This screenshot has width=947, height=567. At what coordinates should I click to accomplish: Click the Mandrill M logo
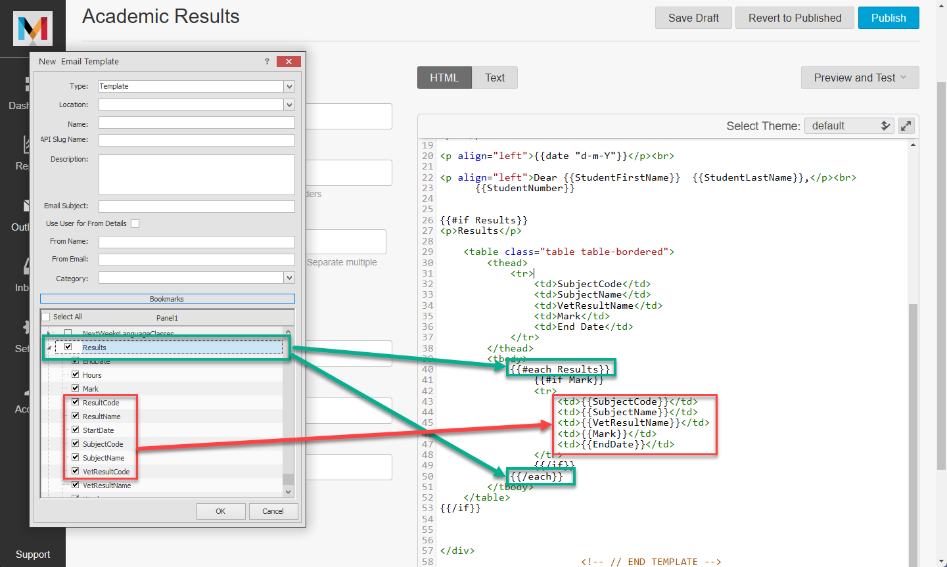(x=33, y=28)
